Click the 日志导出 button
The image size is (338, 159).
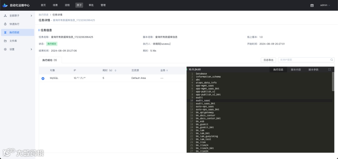pos(269,60)
